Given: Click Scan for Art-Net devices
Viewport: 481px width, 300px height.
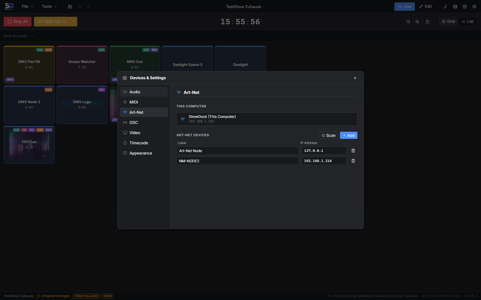Looking at the screenshot, I should tap(329, 135).
